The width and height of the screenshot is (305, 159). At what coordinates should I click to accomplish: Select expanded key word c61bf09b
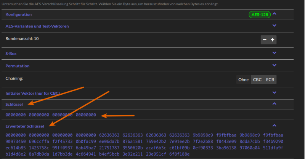point(179,148)
